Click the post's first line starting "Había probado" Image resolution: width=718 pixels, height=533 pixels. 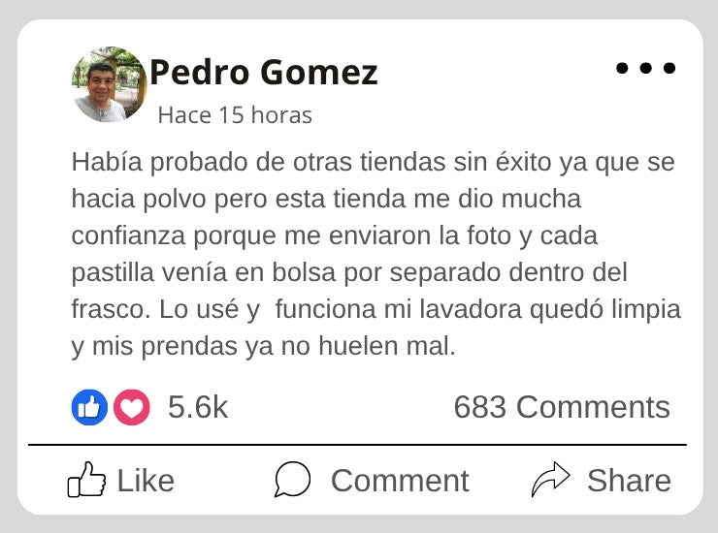pos(373,161)
